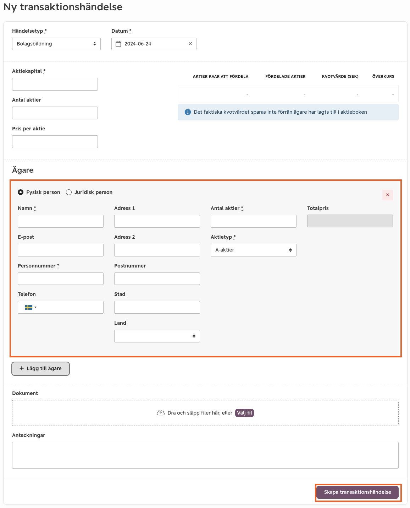Click the Datum date field
The width and height of the screenshot is (410, 508).
click(154, 44)
